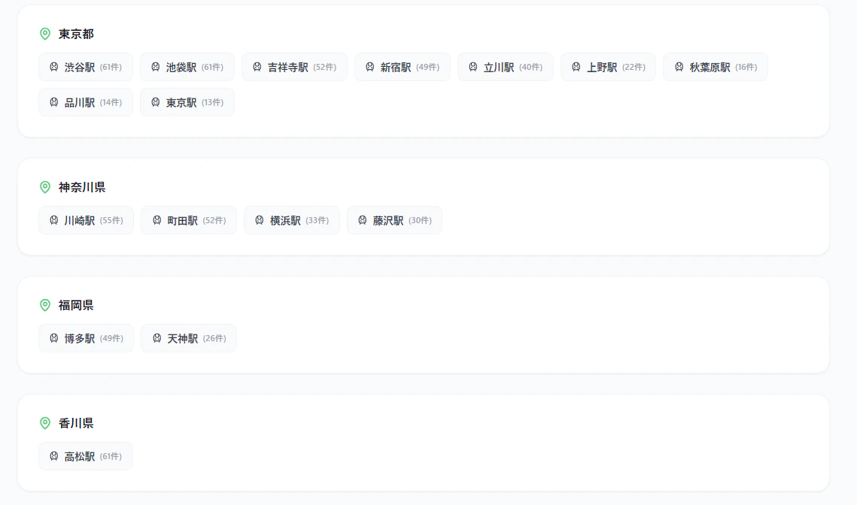This screenshot has height=505, width=857.
Task: Select 天神駅 (26件) station
Action: 189,338
